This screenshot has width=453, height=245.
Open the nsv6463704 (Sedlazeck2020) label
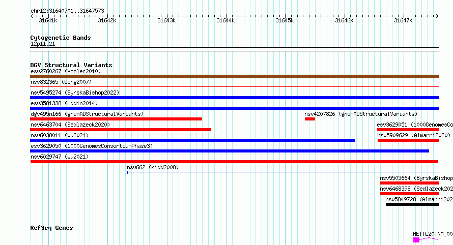(x=70, y=125)
